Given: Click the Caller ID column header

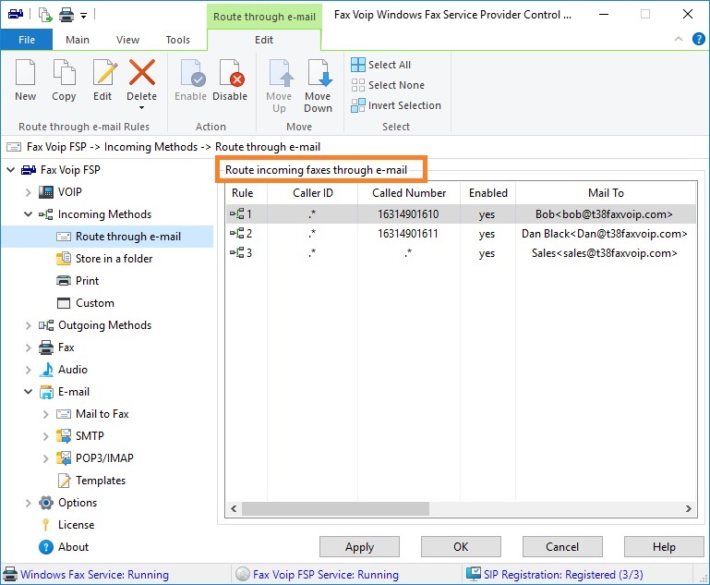Looking at the screenshot, I should click(x=312, y=193).
